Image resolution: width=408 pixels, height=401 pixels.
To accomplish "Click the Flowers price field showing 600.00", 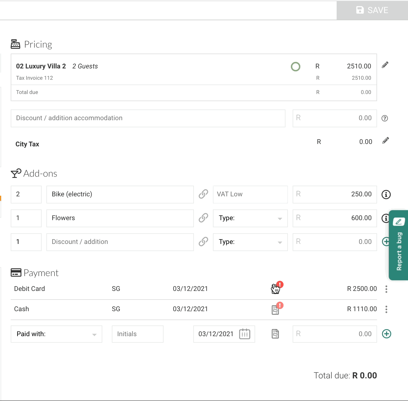I will pyautogui.click(x=335, y=218).
